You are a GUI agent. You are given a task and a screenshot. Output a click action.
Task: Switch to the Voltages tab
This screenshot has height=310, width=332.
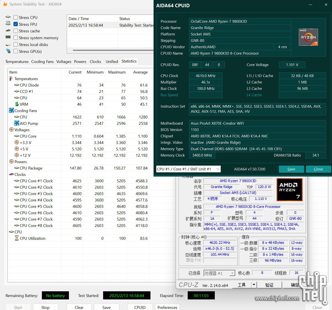(64, 62)
